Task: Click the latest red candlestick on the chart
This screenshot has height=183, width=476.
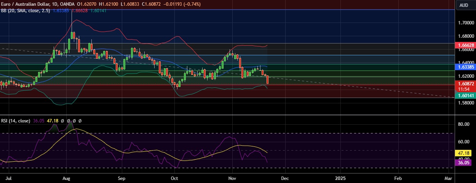Action: pyautogui.click(x=268, y=79)
